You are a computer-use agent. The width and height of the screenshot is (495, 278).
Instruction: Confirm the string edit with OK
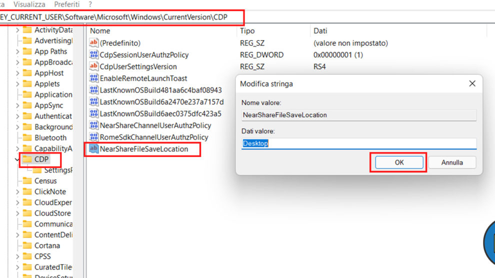click(x=399, y=162)
